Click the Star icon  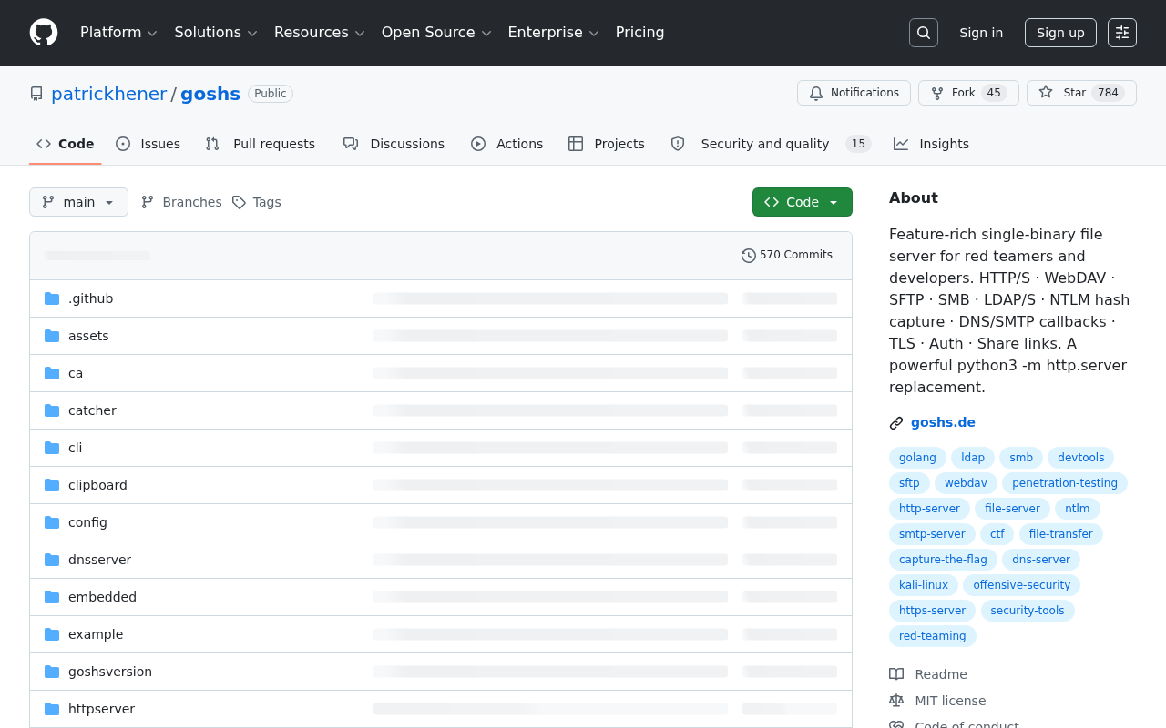point(1046,93)
